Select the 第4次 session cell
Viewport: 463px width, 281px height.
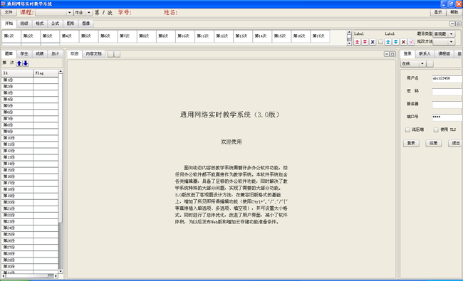(69, 36)
